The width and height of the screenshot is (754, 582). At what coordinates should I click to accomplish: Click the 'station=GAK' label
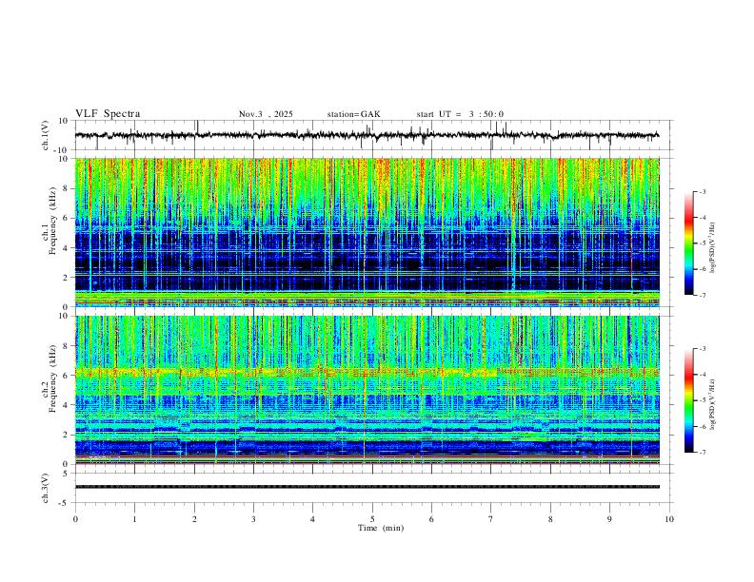coord(353,114)
